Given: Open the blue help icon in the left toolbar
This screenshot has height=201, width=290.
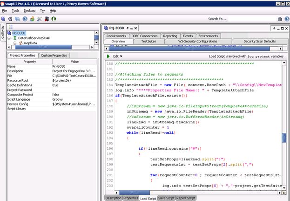Looking at the screenshot, I should [25, 19].
